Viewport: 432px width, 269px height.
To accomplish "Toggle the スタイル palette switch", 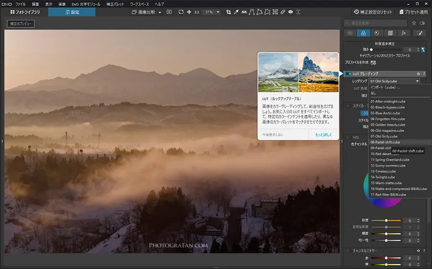I will (348, 106).
